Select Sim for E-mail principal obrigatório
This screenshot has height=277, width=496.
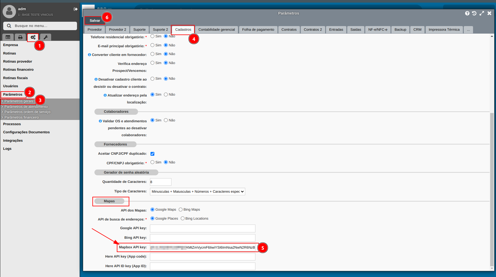(152, 45)
